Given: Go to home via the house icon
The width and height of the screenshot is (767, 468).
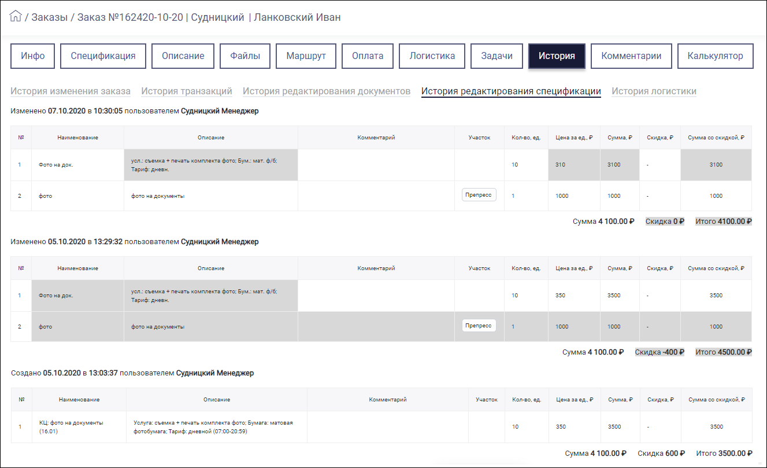Looking at the screenshot, I should click(x=16, y=16).
